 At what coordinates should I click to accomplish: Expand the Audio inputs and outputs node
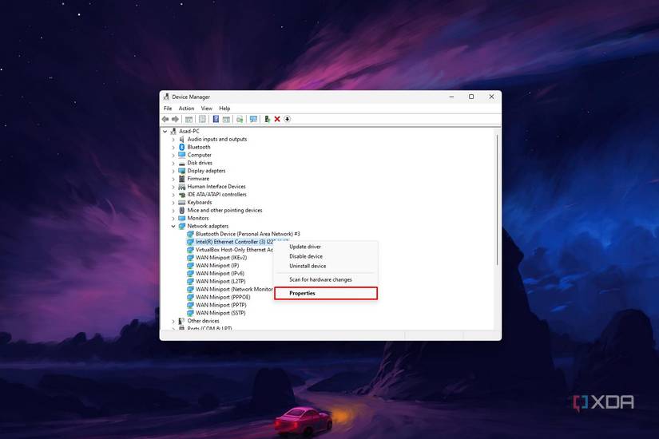pyautogui.click(x=173, y=140)
